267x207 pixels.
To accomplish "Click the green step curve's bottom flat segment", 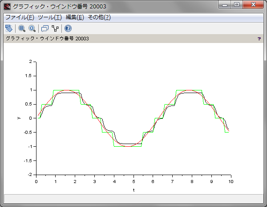I will pyautogui.click(x=128, y=146).
